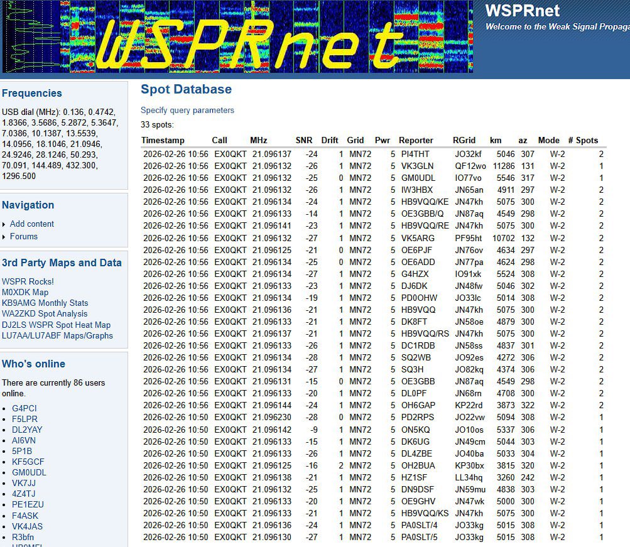Image resolution: width=630 pixels, height=547 pixels.
Task: Expand the Add content arrow bullet
Action: 4,224
